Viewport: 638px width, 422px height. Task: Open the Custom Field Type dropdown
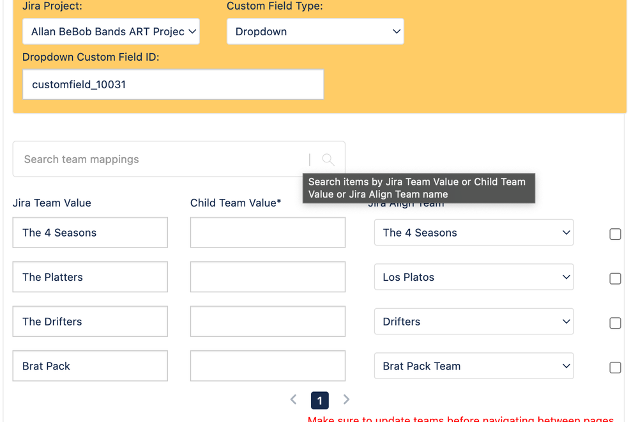tap(315, 31)
